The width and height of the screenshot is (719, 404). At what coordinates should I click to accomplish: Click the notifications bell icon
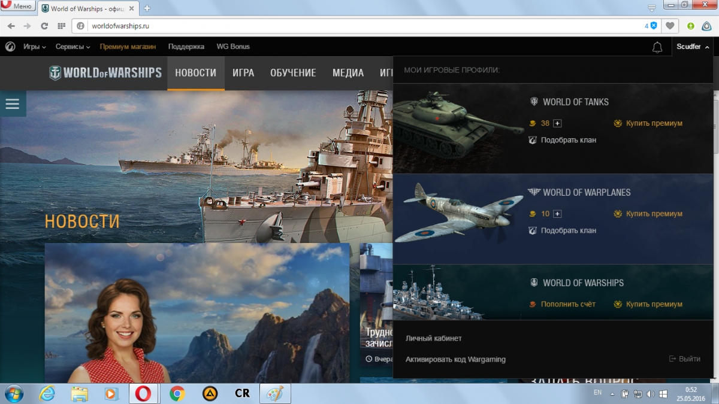point(657,47)
